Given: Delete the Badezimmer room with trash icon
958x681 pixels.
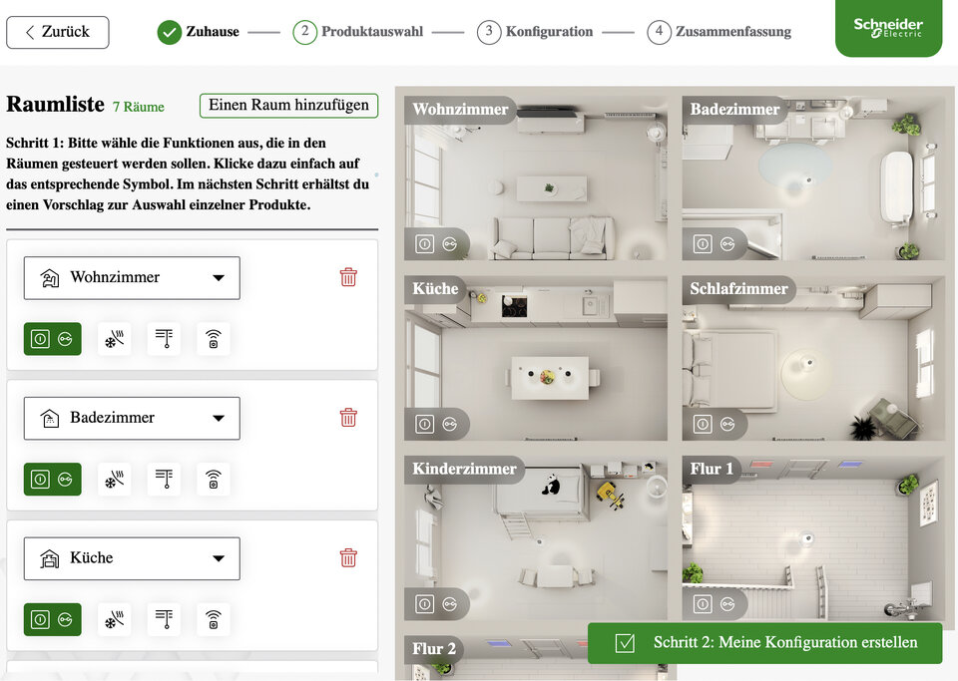Looking at the screenshot, I should tap(348, 418).
